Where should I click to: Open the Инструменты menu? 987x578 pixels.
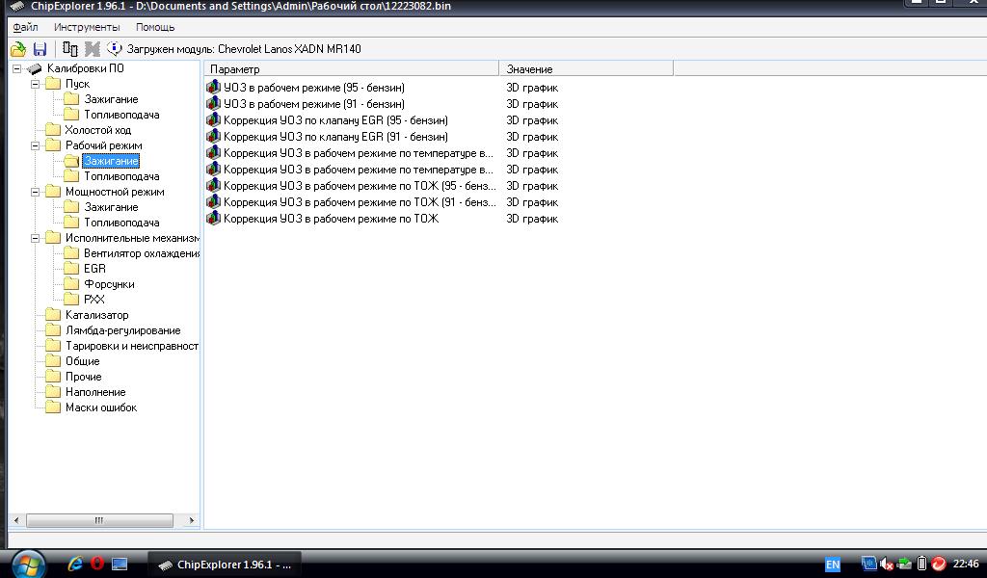pos(87,27)
